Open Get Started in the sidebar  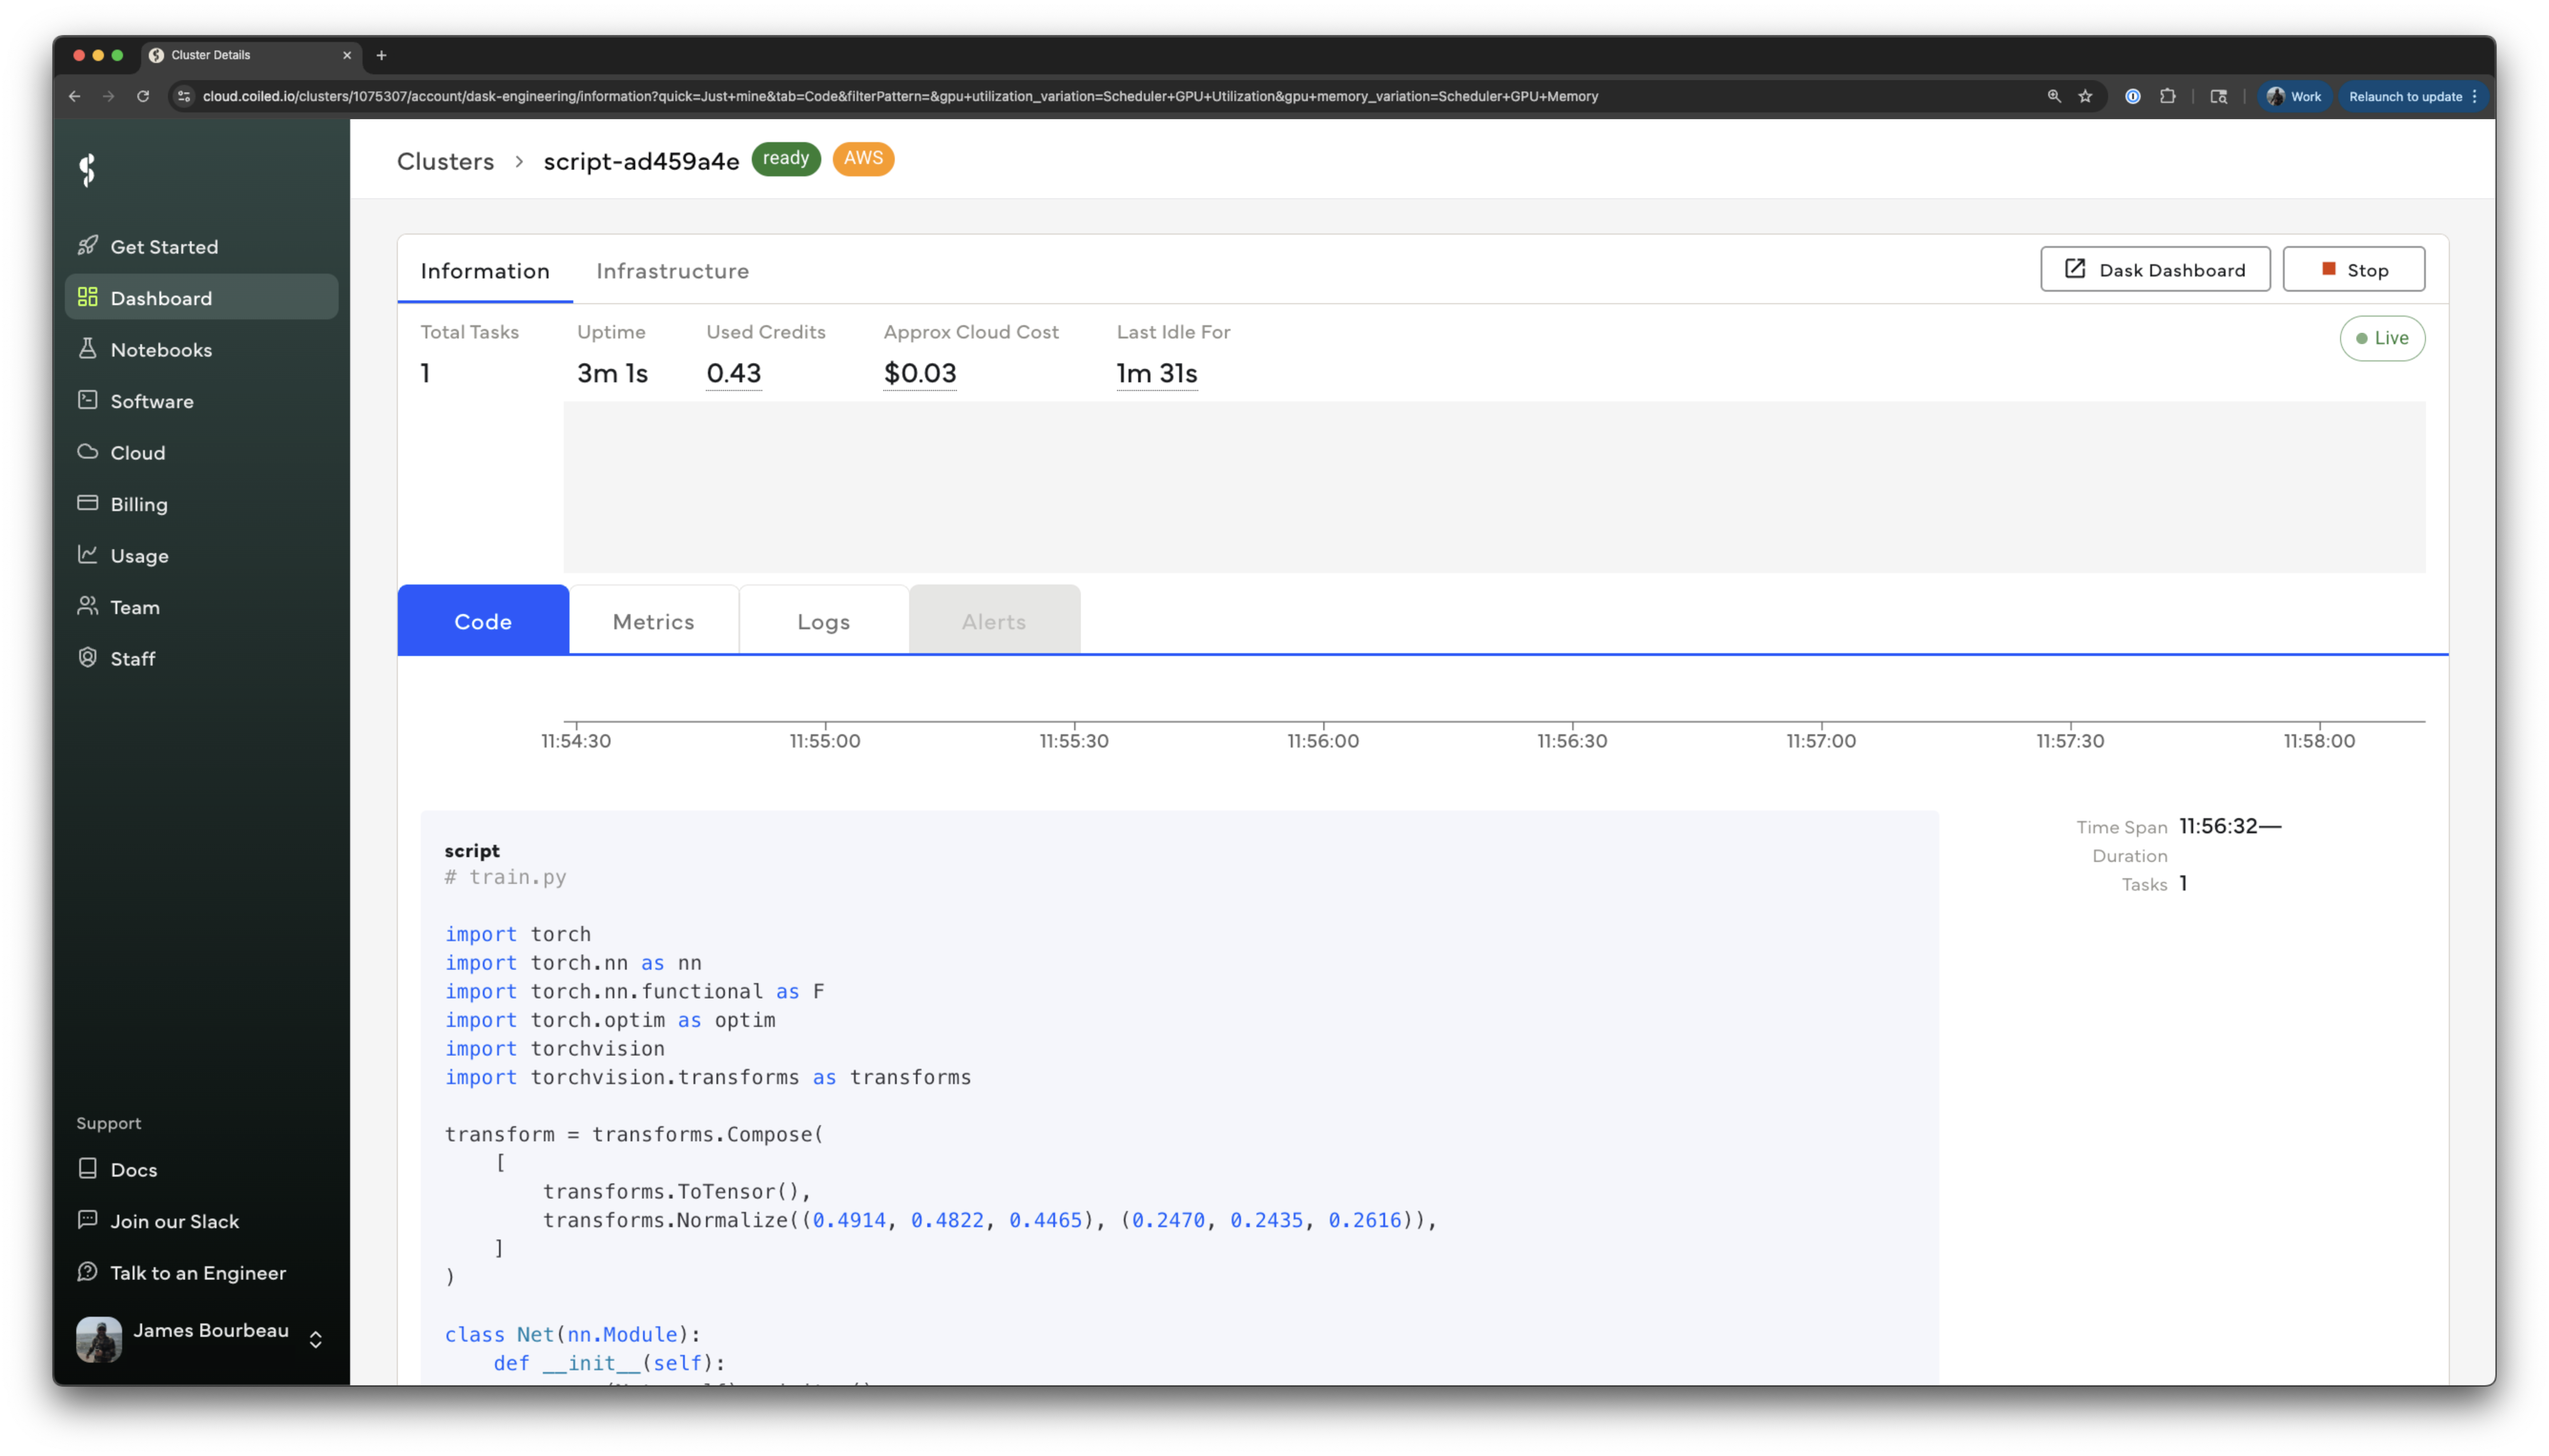point(201,246)
